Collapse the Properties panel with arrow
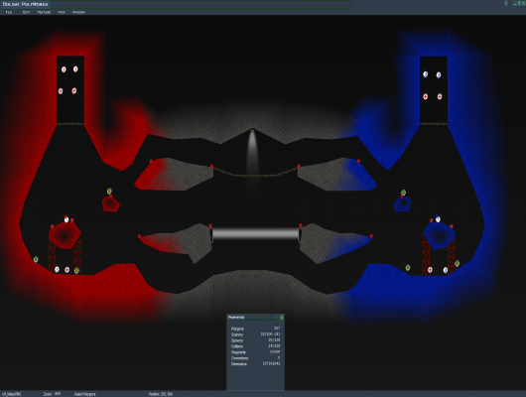 tap(277, 318)
